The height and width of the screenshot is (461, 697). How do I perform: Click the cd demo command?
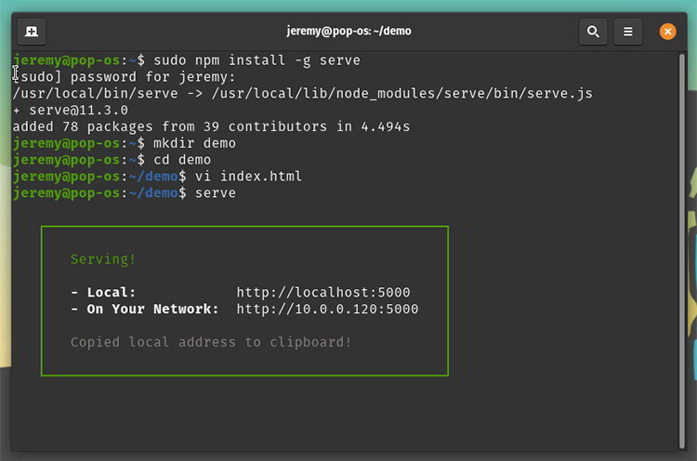point(182,160)
